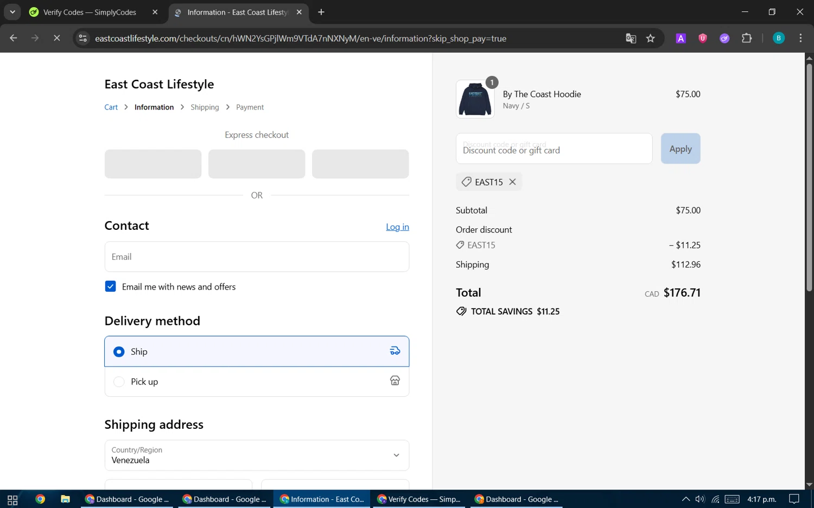Image resolution: width=814 pixels, height=508 pixels.
Task: Click the East Coast Lifestyle store title
Action: point(159,84)
